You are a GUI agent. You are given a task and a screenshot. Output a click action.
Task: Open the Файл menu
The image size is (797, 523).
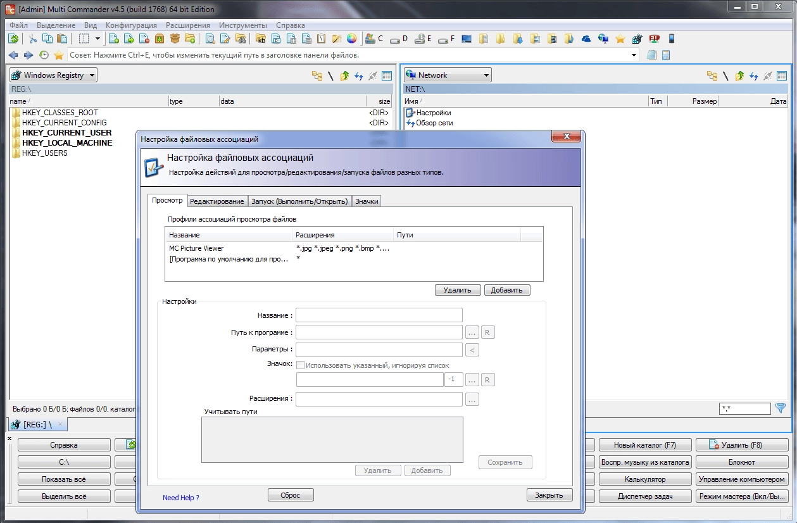[x=18, y=25]
